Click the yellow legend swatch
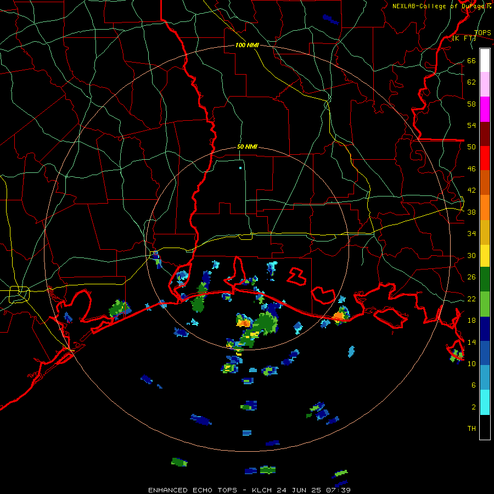The image size is (494, 494). pos(485,255)
